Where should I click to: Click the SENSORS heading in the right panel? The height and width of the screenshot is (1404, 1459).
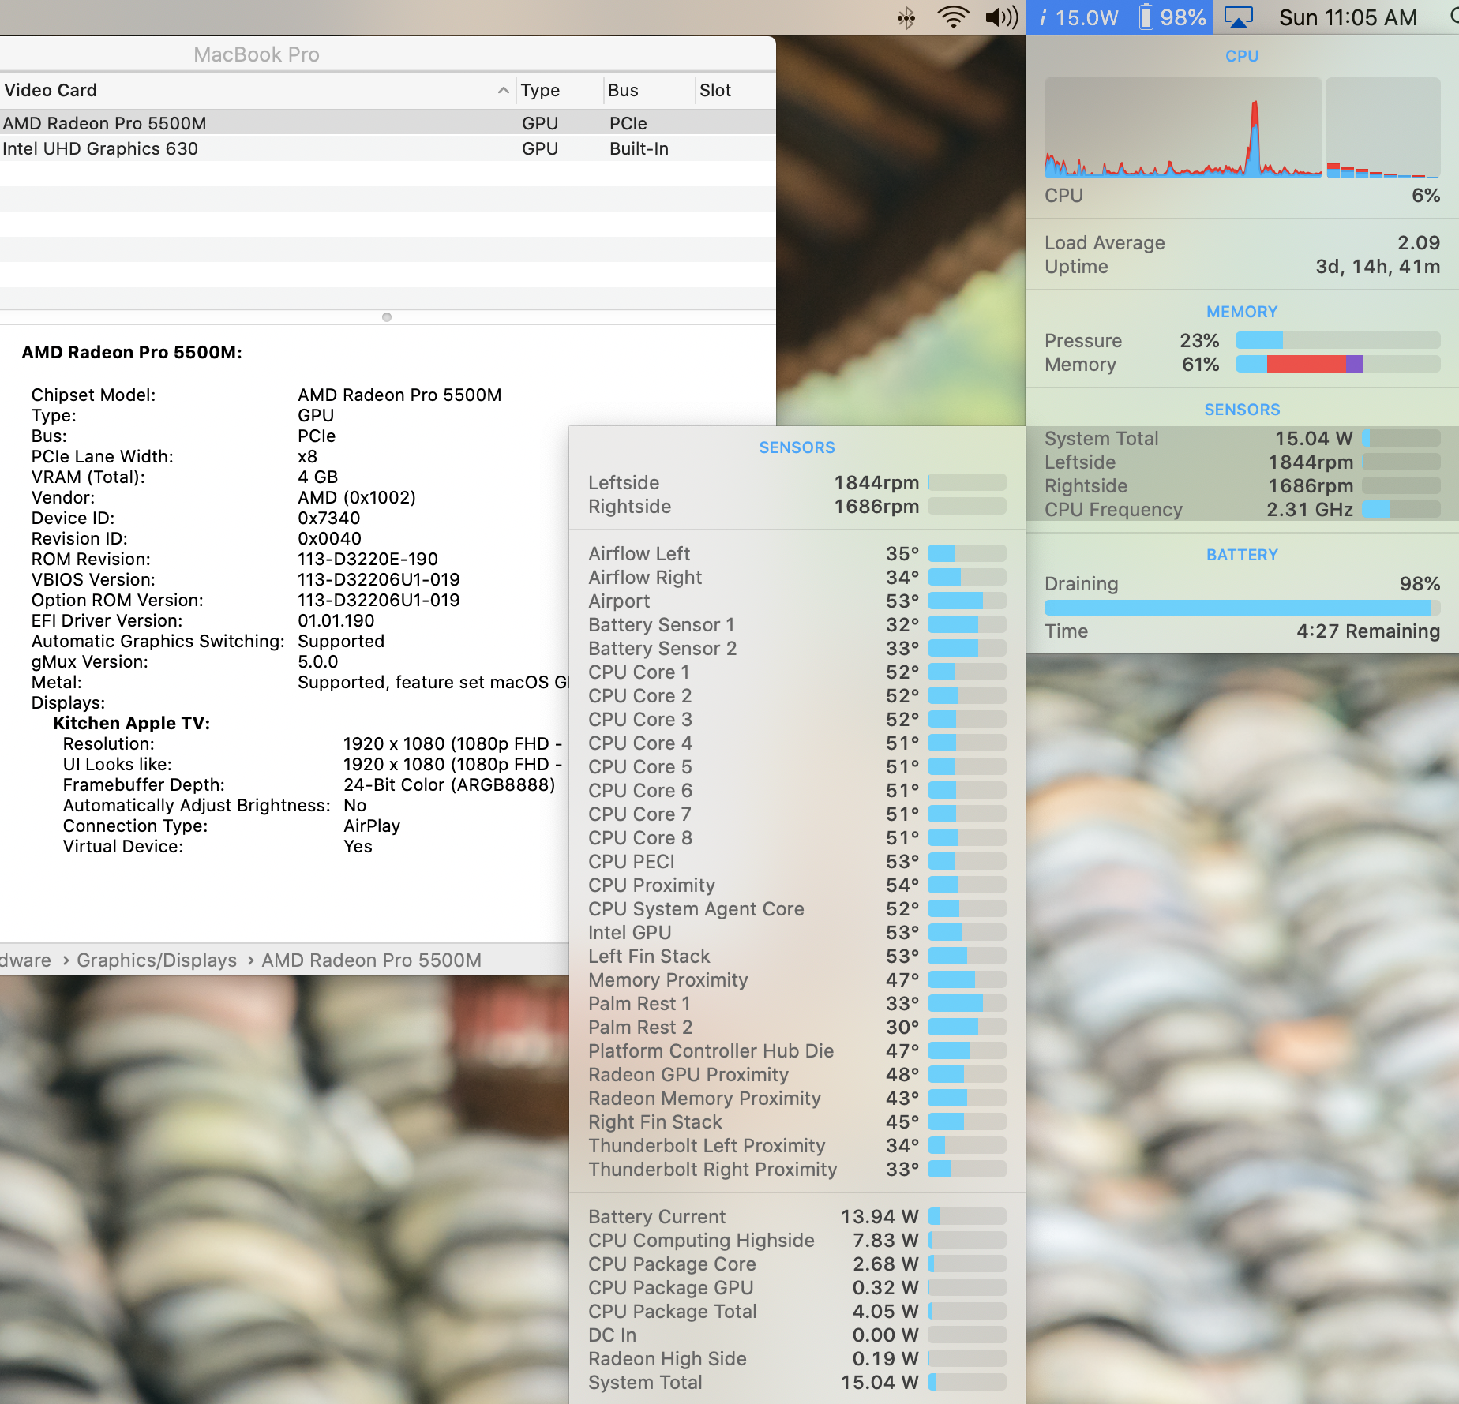(1242, 410)
